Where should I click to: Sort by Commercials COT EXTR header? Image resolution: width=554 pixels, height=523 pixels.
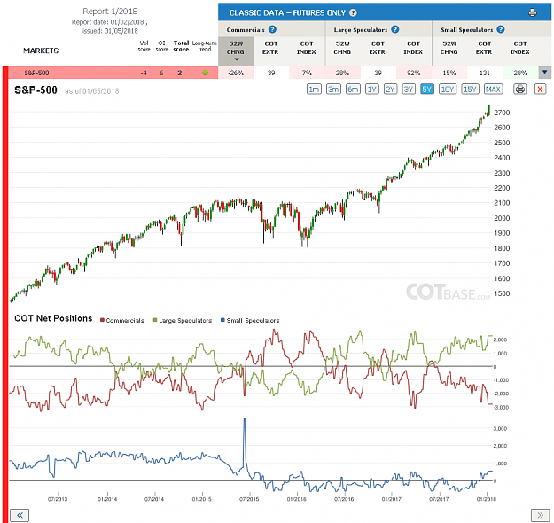click(271, 48)
